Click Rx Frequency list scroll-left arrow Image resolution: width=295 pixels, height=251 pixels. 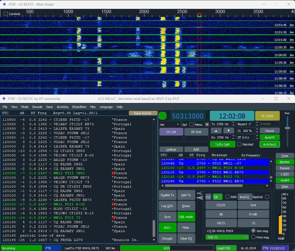coord(162,186)
